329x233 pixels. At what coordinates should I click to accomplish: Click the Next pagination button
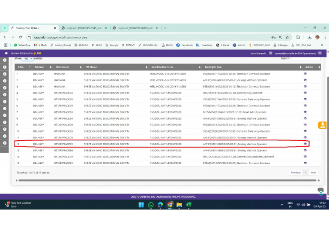tap(313, 172)
